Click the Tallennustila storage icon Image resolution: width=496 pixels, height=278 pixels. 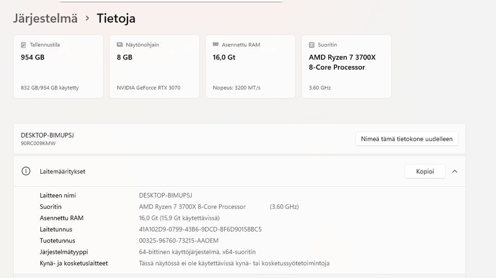23,45
